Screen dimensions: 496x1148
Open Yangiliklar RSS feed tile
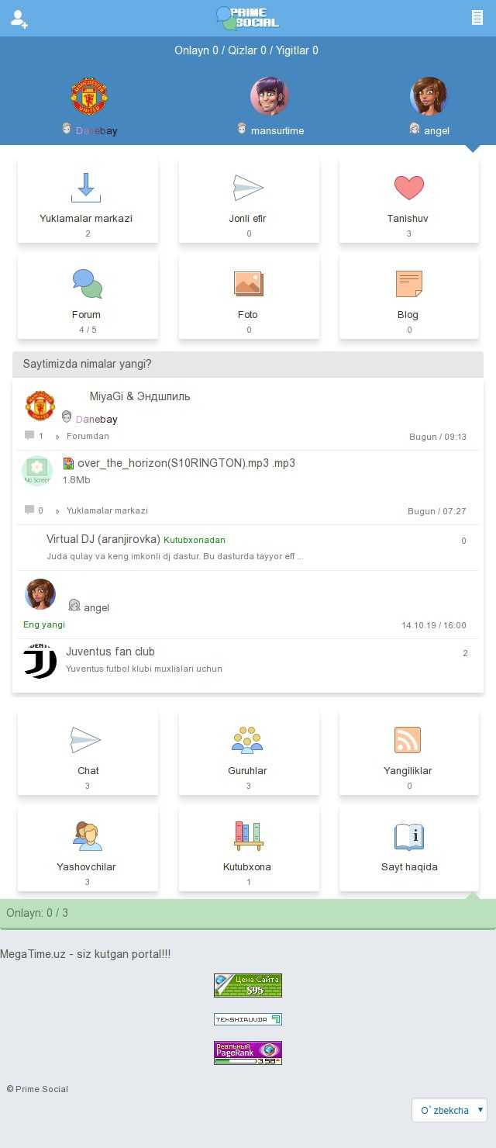tap(409, 752)
